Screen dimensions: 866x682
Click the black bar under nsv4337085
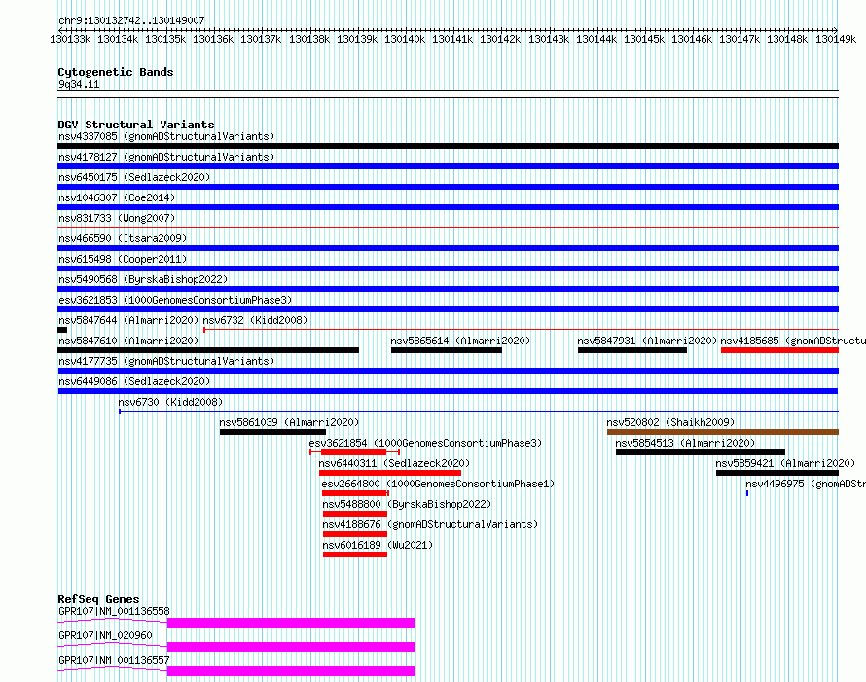(x=448, y=146)
